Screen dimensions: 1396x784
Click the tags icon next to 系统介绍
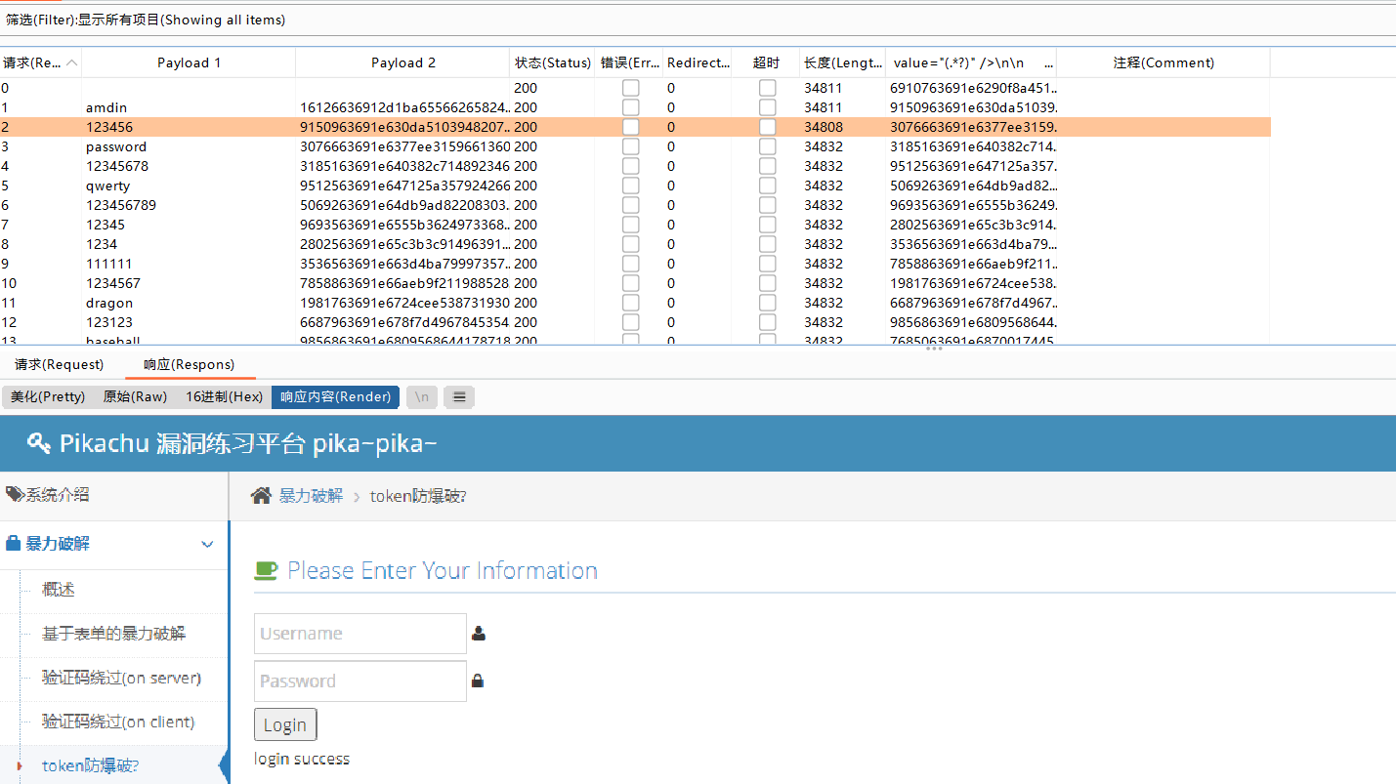point(15,494)
